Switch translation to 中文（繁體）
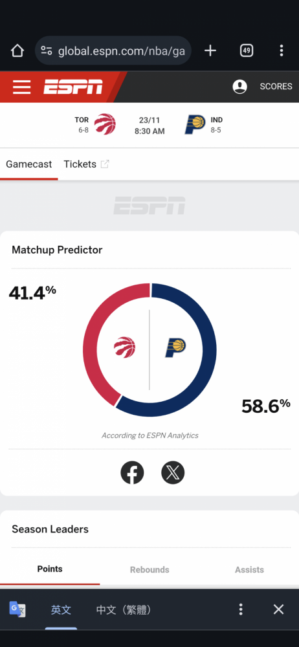299x647 pixels. 124,610
